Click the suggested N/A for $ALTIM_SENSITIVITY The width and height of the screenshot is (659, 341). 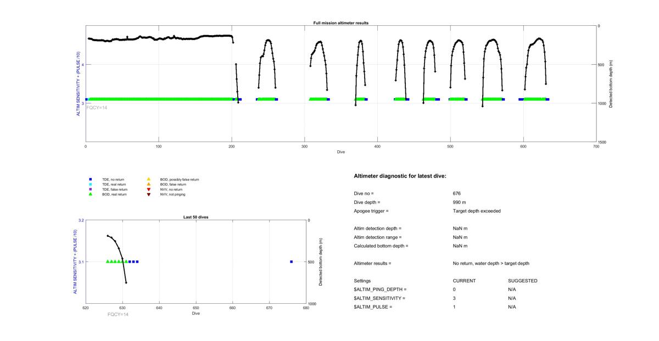pyautogui.click(x=512, y=298)
